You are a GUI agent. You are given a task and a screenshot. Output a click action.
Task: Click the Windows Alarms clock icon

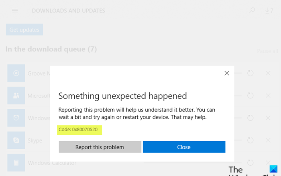click(x=16, y=118)
